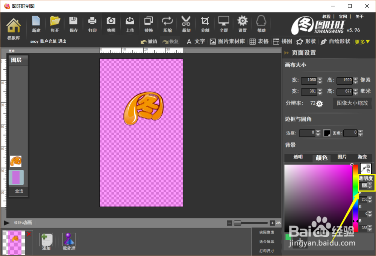Select the 分割 split tool
Viewport: 376px width, 256px height.
point(205,24)
